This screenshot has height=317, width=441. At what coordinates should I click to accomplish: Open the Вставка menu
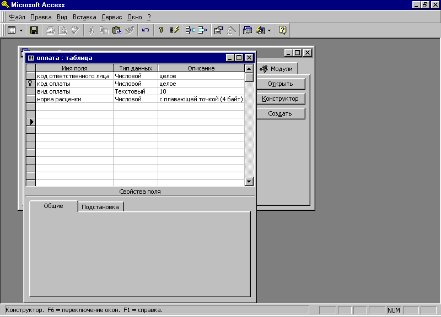tap(84, 17)
